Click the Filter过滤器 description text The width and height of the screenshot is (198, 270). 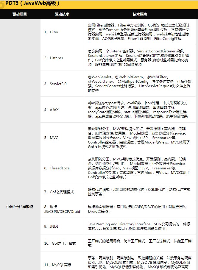tap(139, 32)
